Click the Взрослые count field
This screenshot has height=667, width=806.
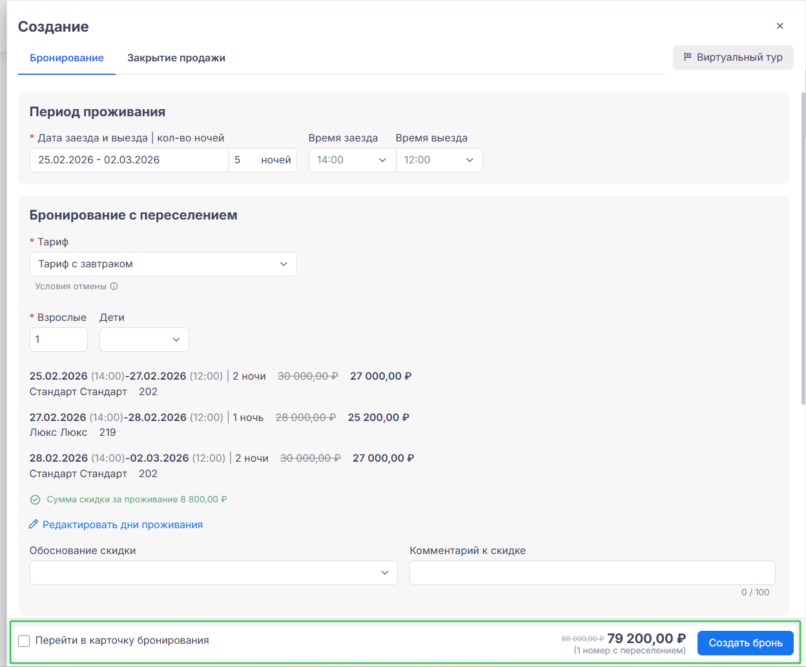pos(58,340)
